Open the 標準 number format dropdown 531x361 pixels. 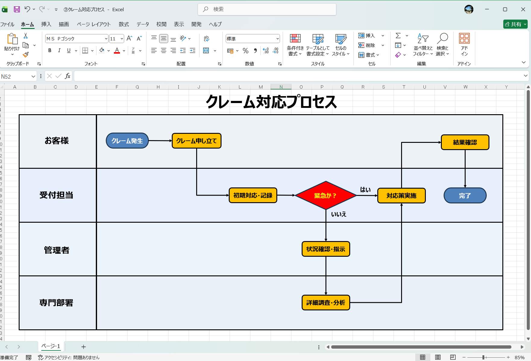coord(278,39)
